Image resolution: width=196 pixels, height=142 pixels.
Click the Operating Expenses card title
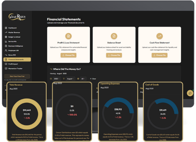(x=110, y=84)
